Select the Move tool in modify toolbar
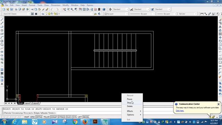The image size is (222, 125). pos(220,37)
